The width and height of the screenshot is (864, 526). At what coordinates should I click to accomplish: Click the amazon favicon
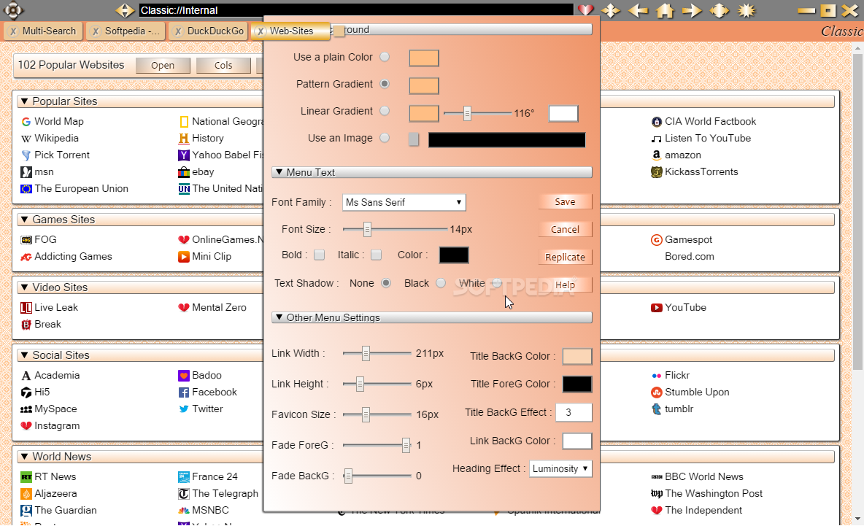click(656, 155)
